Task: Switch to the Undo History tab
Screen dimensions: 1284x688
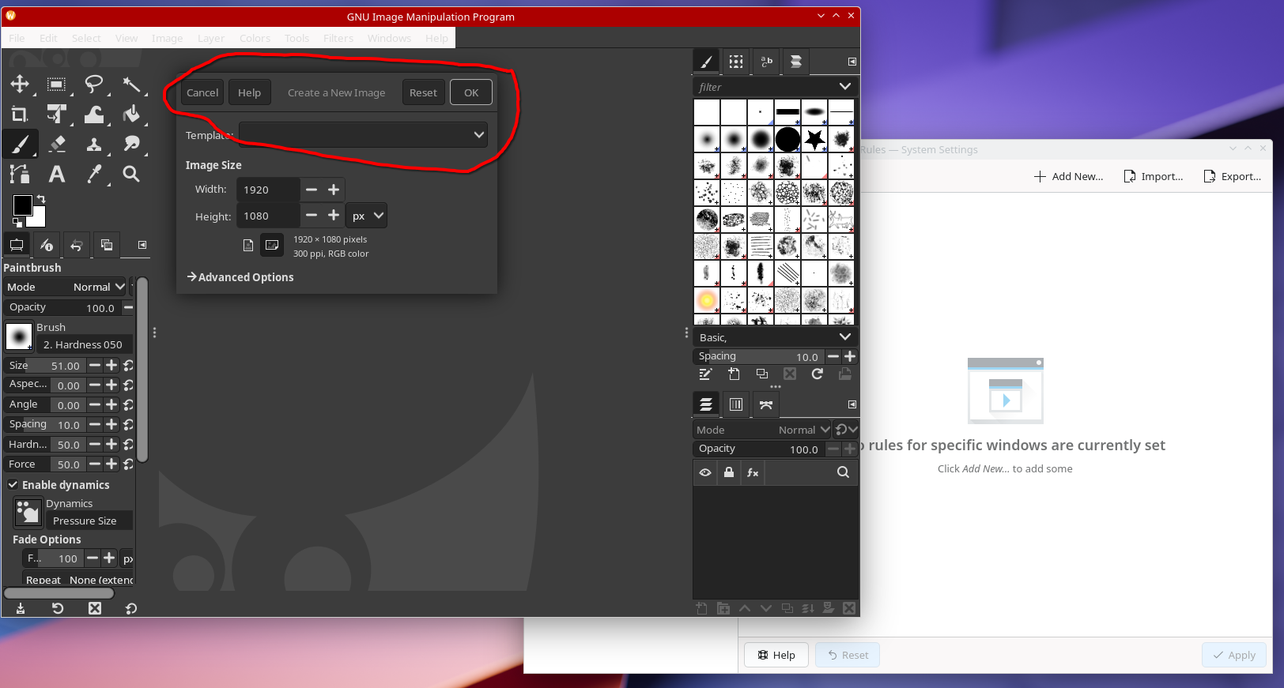Action: click(77, 246)
